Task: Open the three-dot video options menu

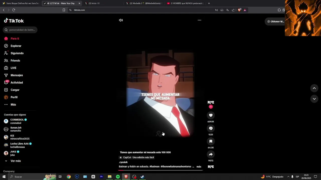Action: (199, 20)
